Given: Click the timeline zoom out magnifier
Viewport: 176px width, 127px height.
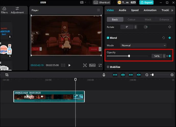Looking at the screenshot, I should coord(147,75).
